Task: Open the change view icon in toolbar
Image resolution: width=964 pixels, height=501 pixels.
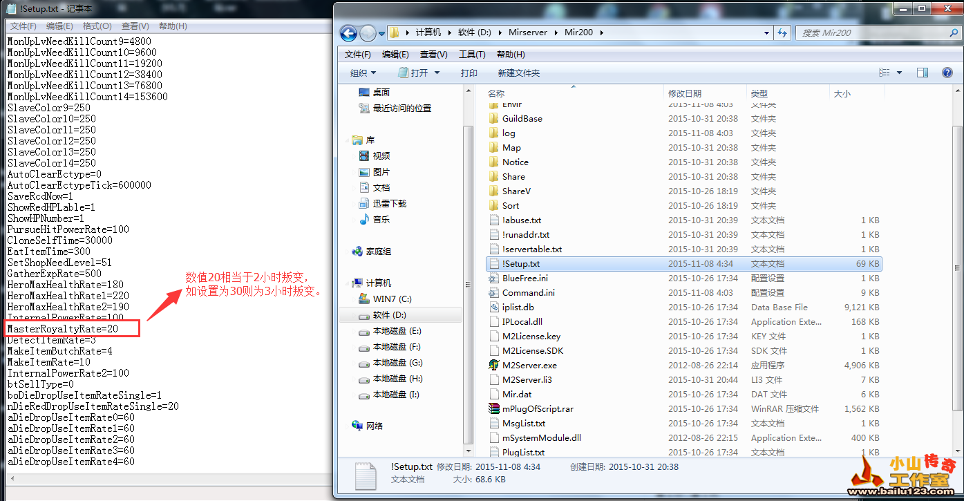Action: coord(885,73)
